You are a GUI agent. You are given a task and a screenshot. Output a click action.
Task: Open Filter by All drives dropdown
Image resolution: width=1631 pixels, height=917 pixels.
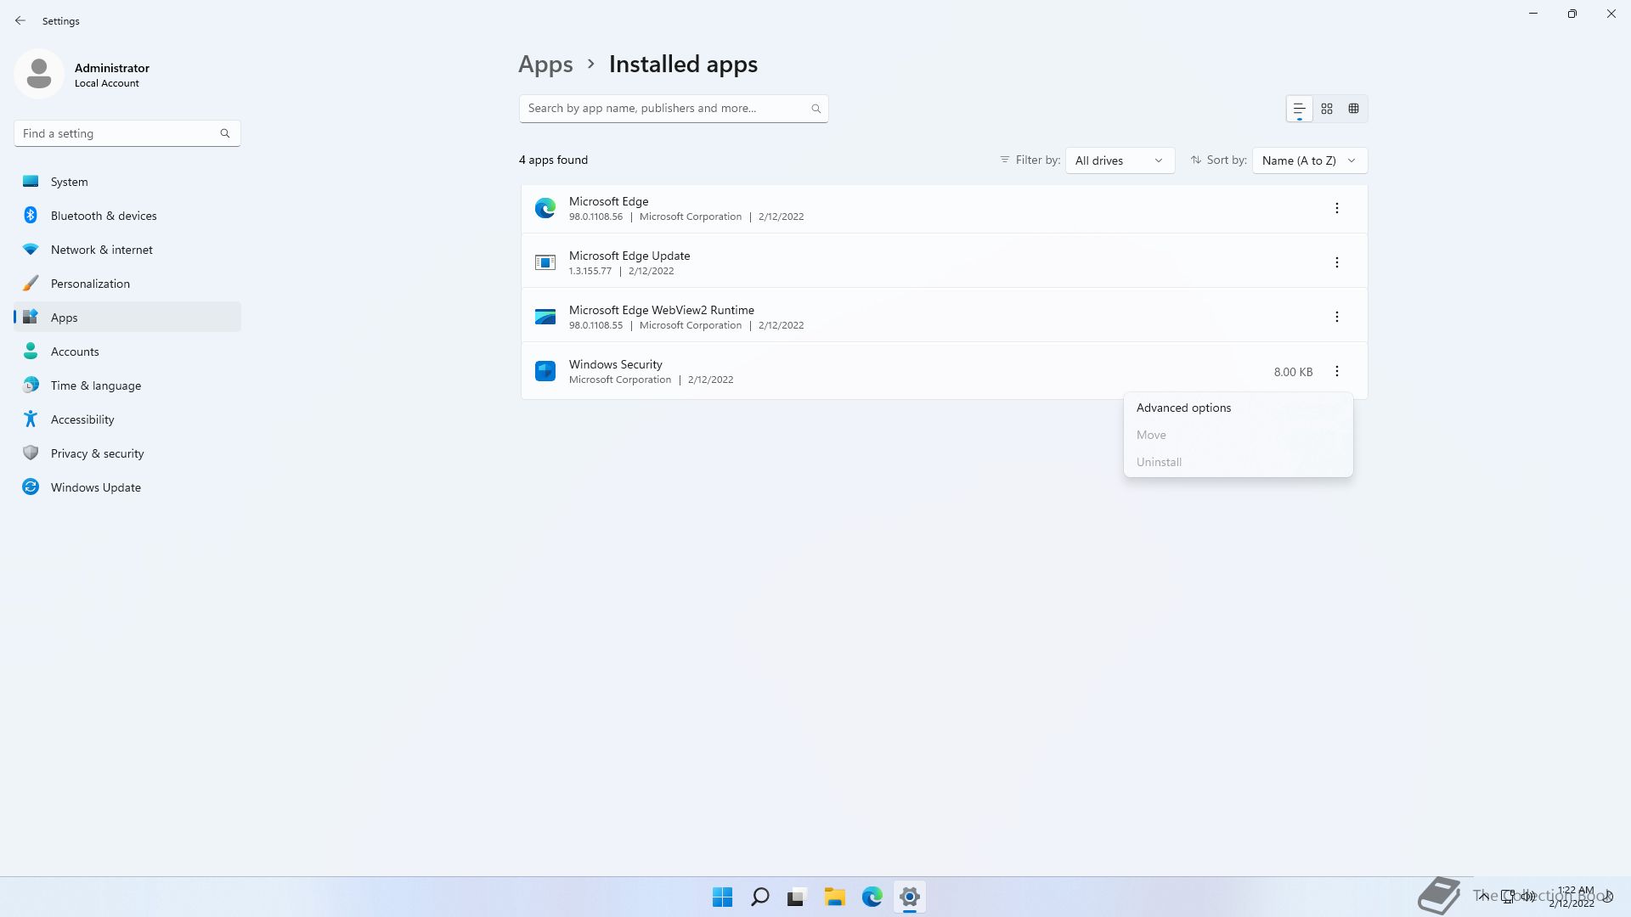(1120, 160)
